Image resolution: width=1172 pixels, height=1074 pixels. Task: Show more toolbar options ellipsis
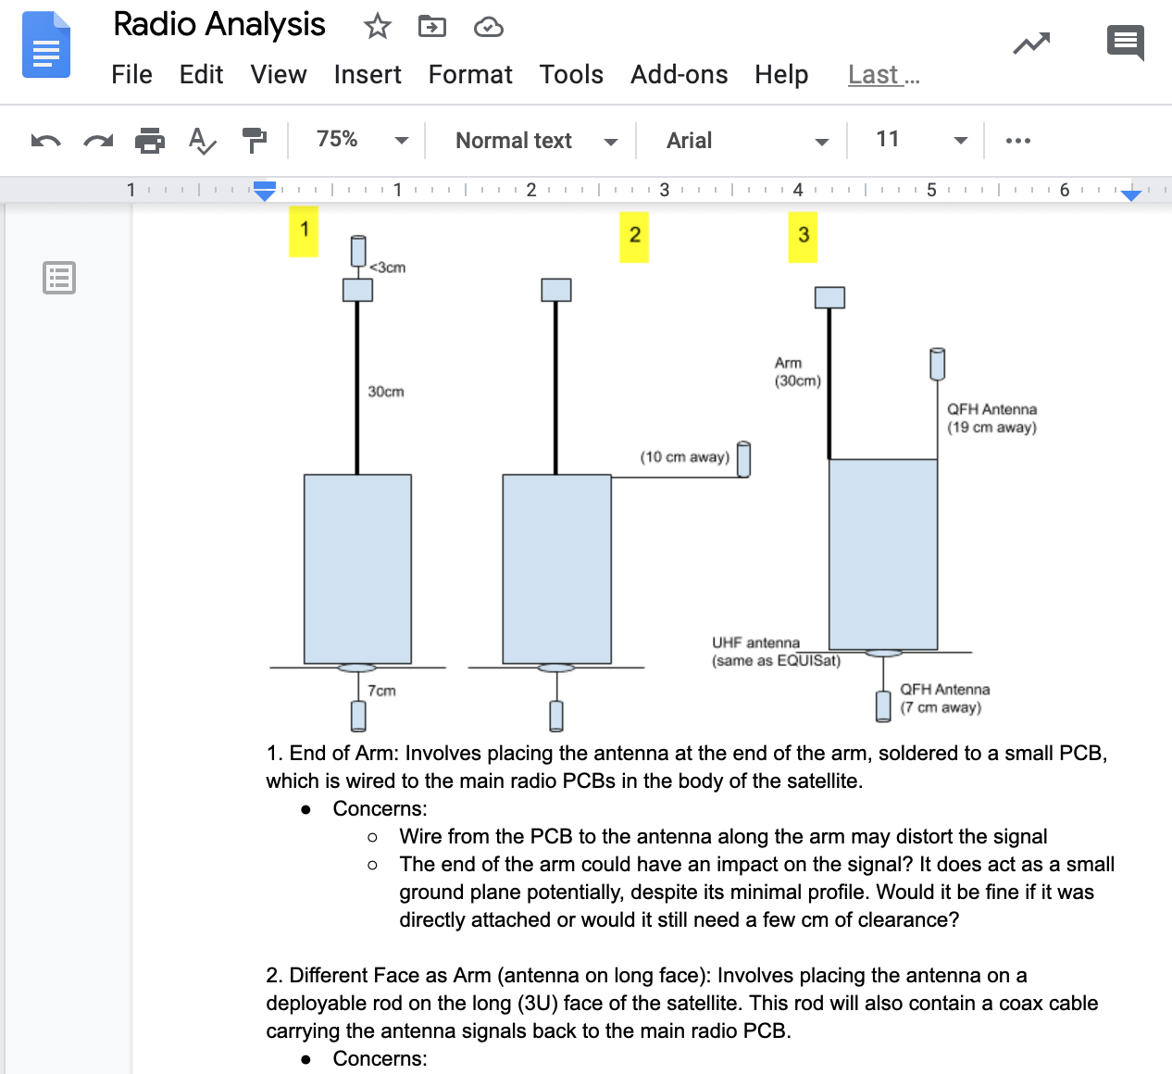click(x=1018, y=141)
